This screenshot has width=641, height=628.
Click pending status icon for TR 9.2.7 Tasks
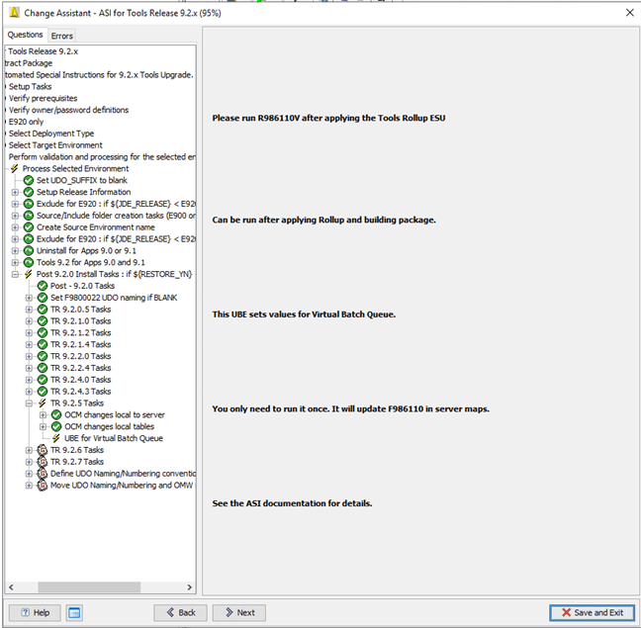43,462
